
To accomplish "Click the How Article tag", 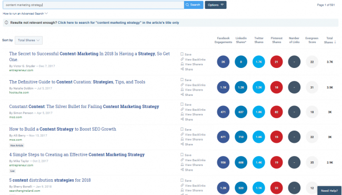I will 17,145.
